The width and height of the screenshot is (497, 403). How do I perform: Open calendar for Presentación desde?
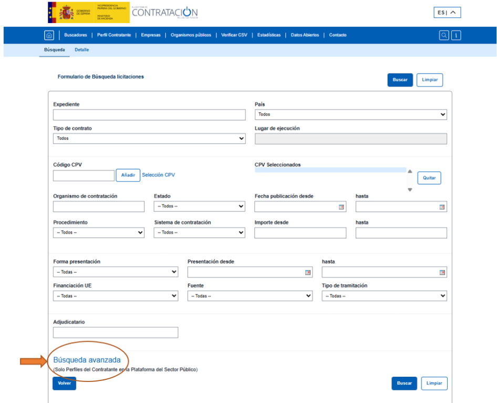pos(308,272)
